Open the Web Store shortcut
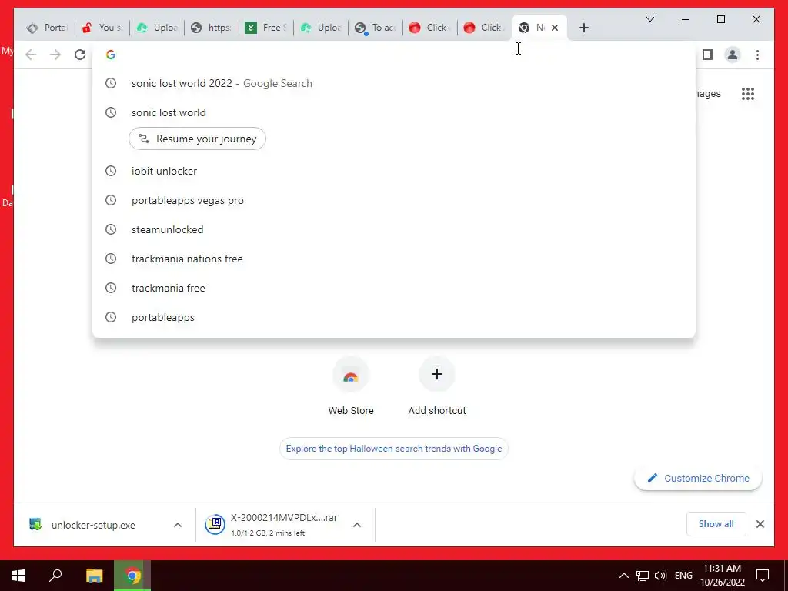Image resolution: width=788 pixels, height=591 pixels. (351, 386)
